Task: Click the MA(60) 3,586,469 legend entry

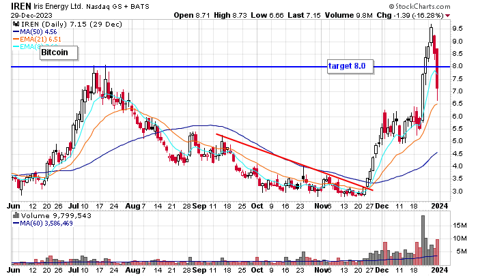Action: (42, 224)
